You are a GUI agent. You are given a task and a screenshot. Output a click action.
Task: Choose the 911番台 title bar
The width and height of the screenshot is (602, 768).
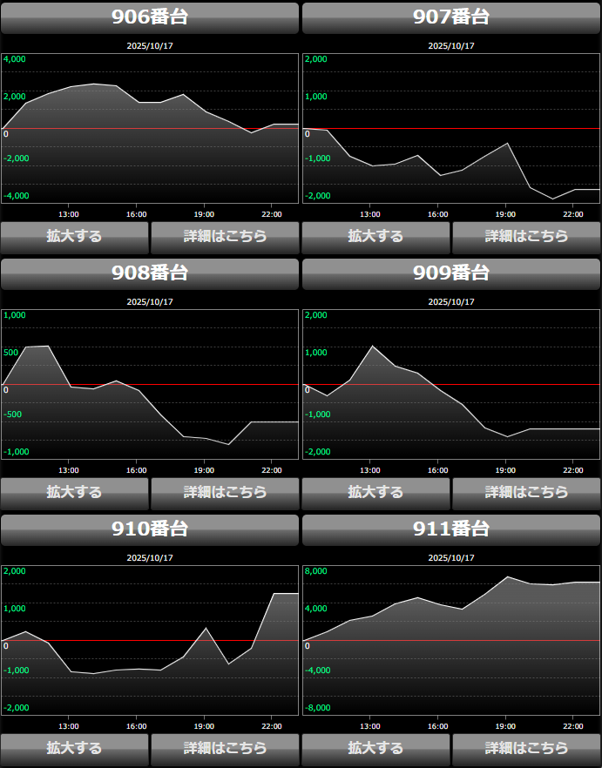pos(451,529)
